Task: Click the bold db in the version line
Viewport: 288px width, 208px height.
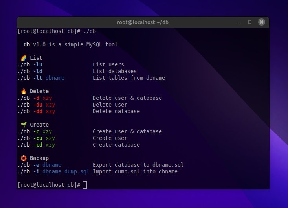Action: [27, 44]
